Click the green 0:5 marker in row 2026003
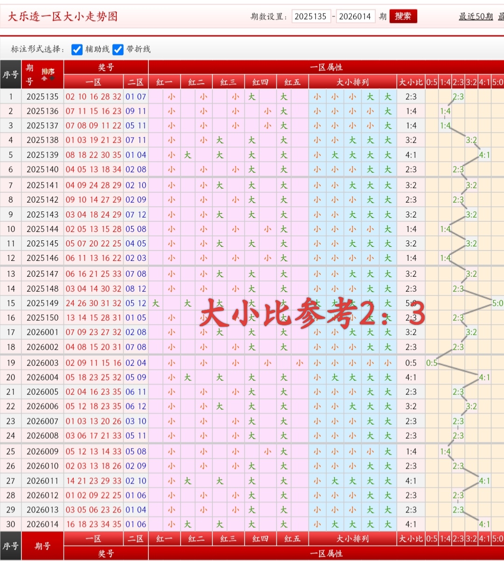 432,363
